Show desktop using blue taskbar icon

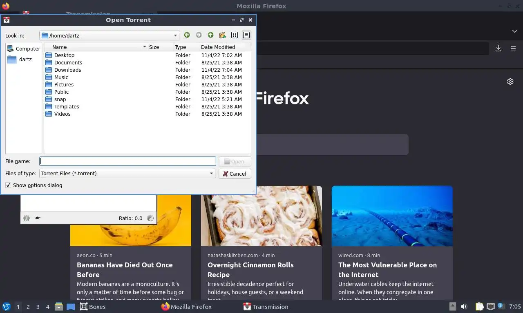(x=71, y=306)
